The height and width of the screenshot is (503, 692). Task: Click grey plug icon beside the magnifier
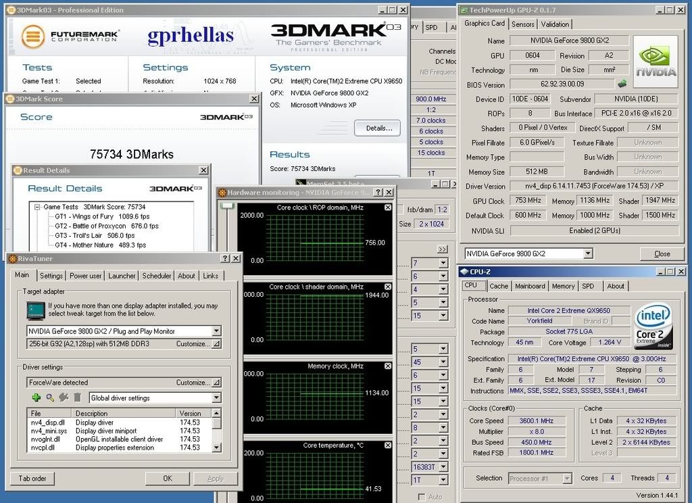(64, 398)
